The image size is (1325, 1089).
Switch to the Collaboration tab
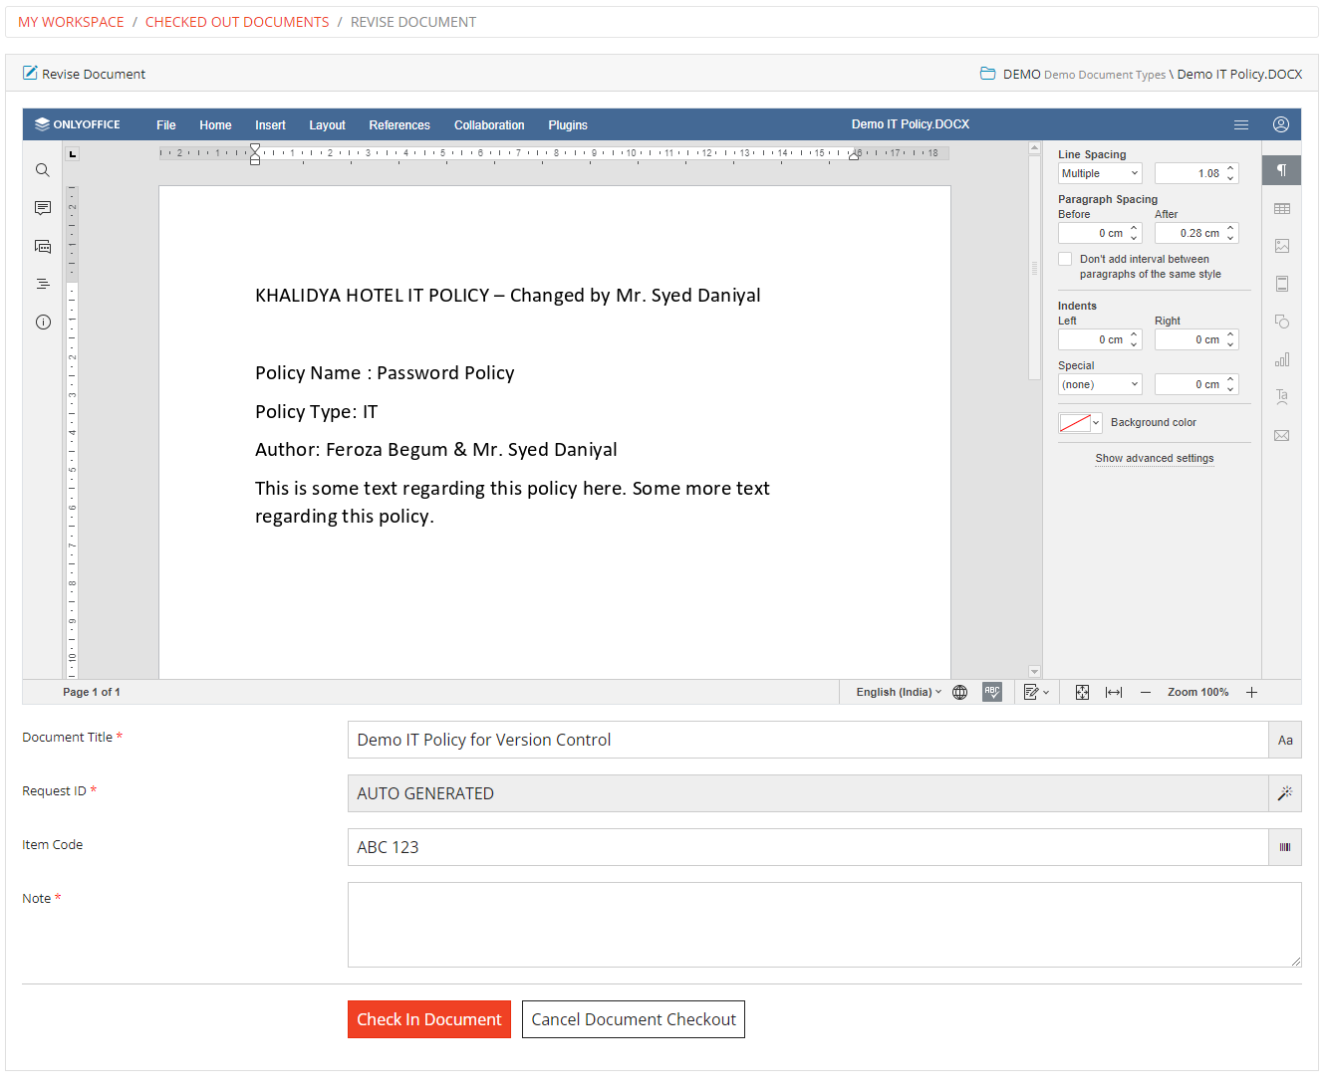pos(489,124)
